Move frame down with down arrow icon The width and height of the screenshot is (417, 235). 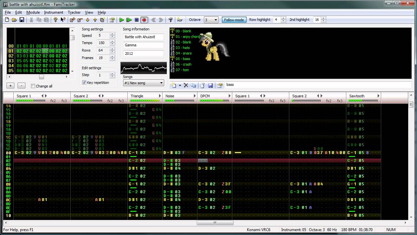pos(88,20)
